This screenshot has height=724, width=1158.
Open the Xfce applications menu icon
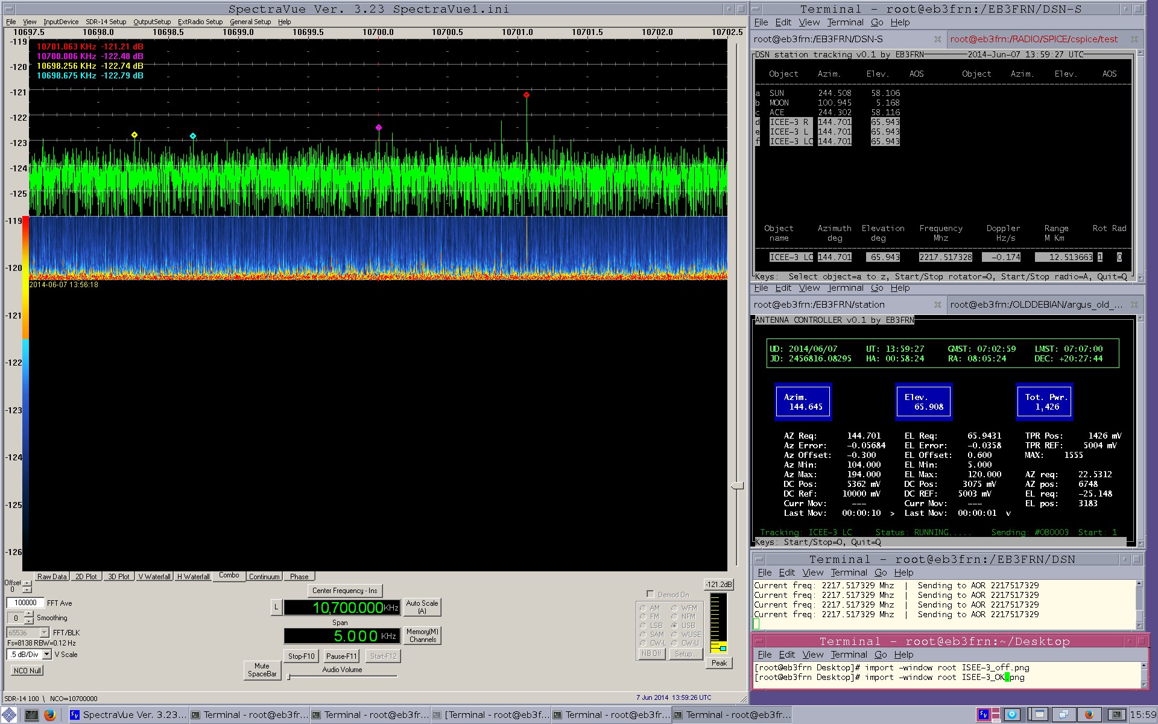tap(9, 715)
